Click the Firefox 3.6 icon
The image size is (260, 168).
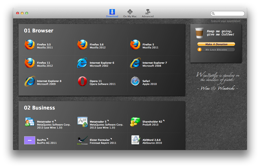tap(82, 45)
